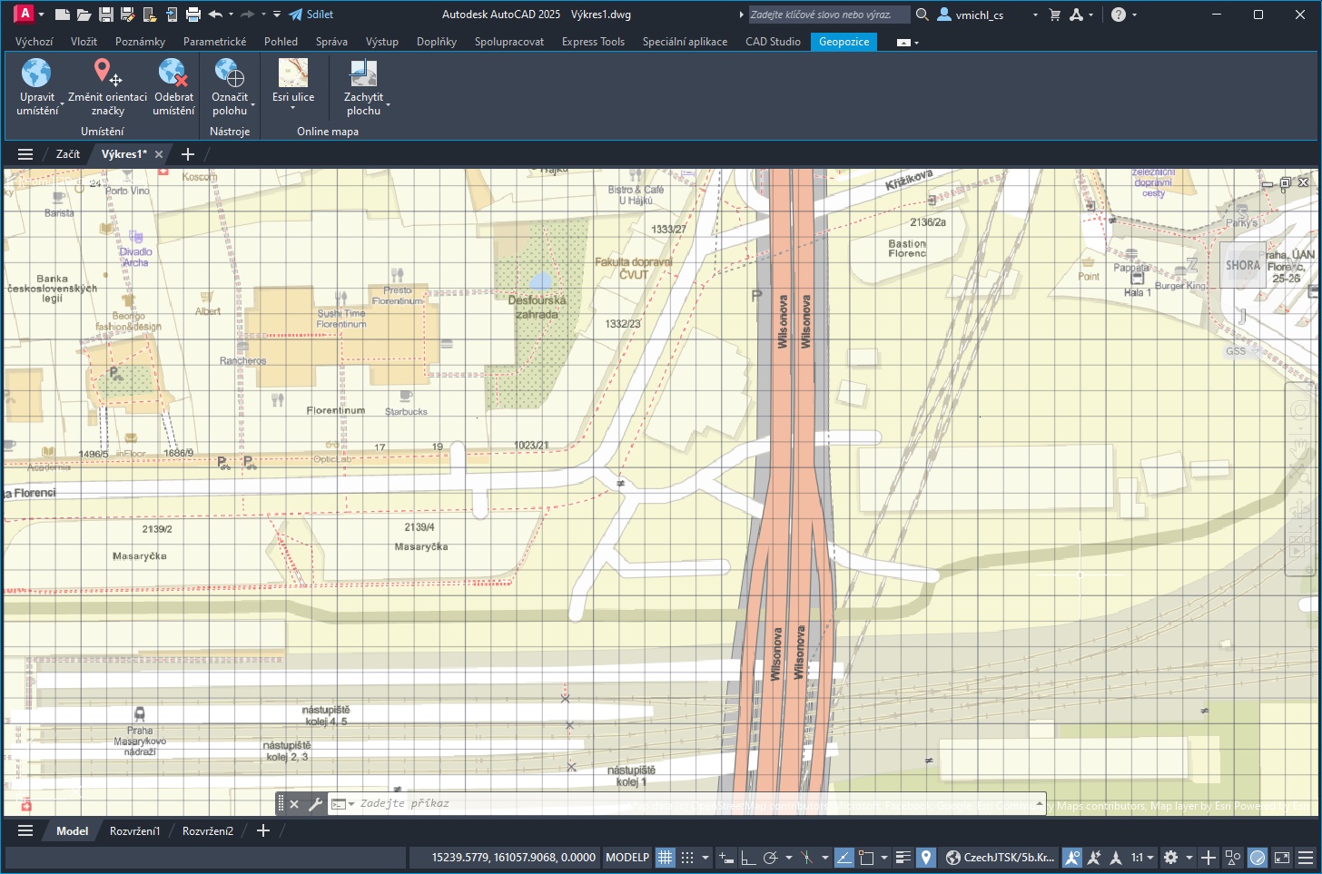Open the CAD Studio ribbon tab
The width and height of the screenshot is (1322, 874).
pyautogui.click(x=773, y=42)
